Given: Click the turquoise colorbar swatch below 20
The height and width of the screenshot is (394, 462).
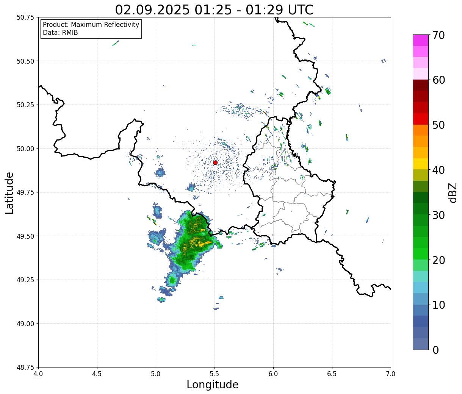Looking at the screenshot, I should coord(421,277).
